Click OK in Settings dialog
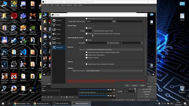Viewport: 189px width, 106px height. [127, 86]
